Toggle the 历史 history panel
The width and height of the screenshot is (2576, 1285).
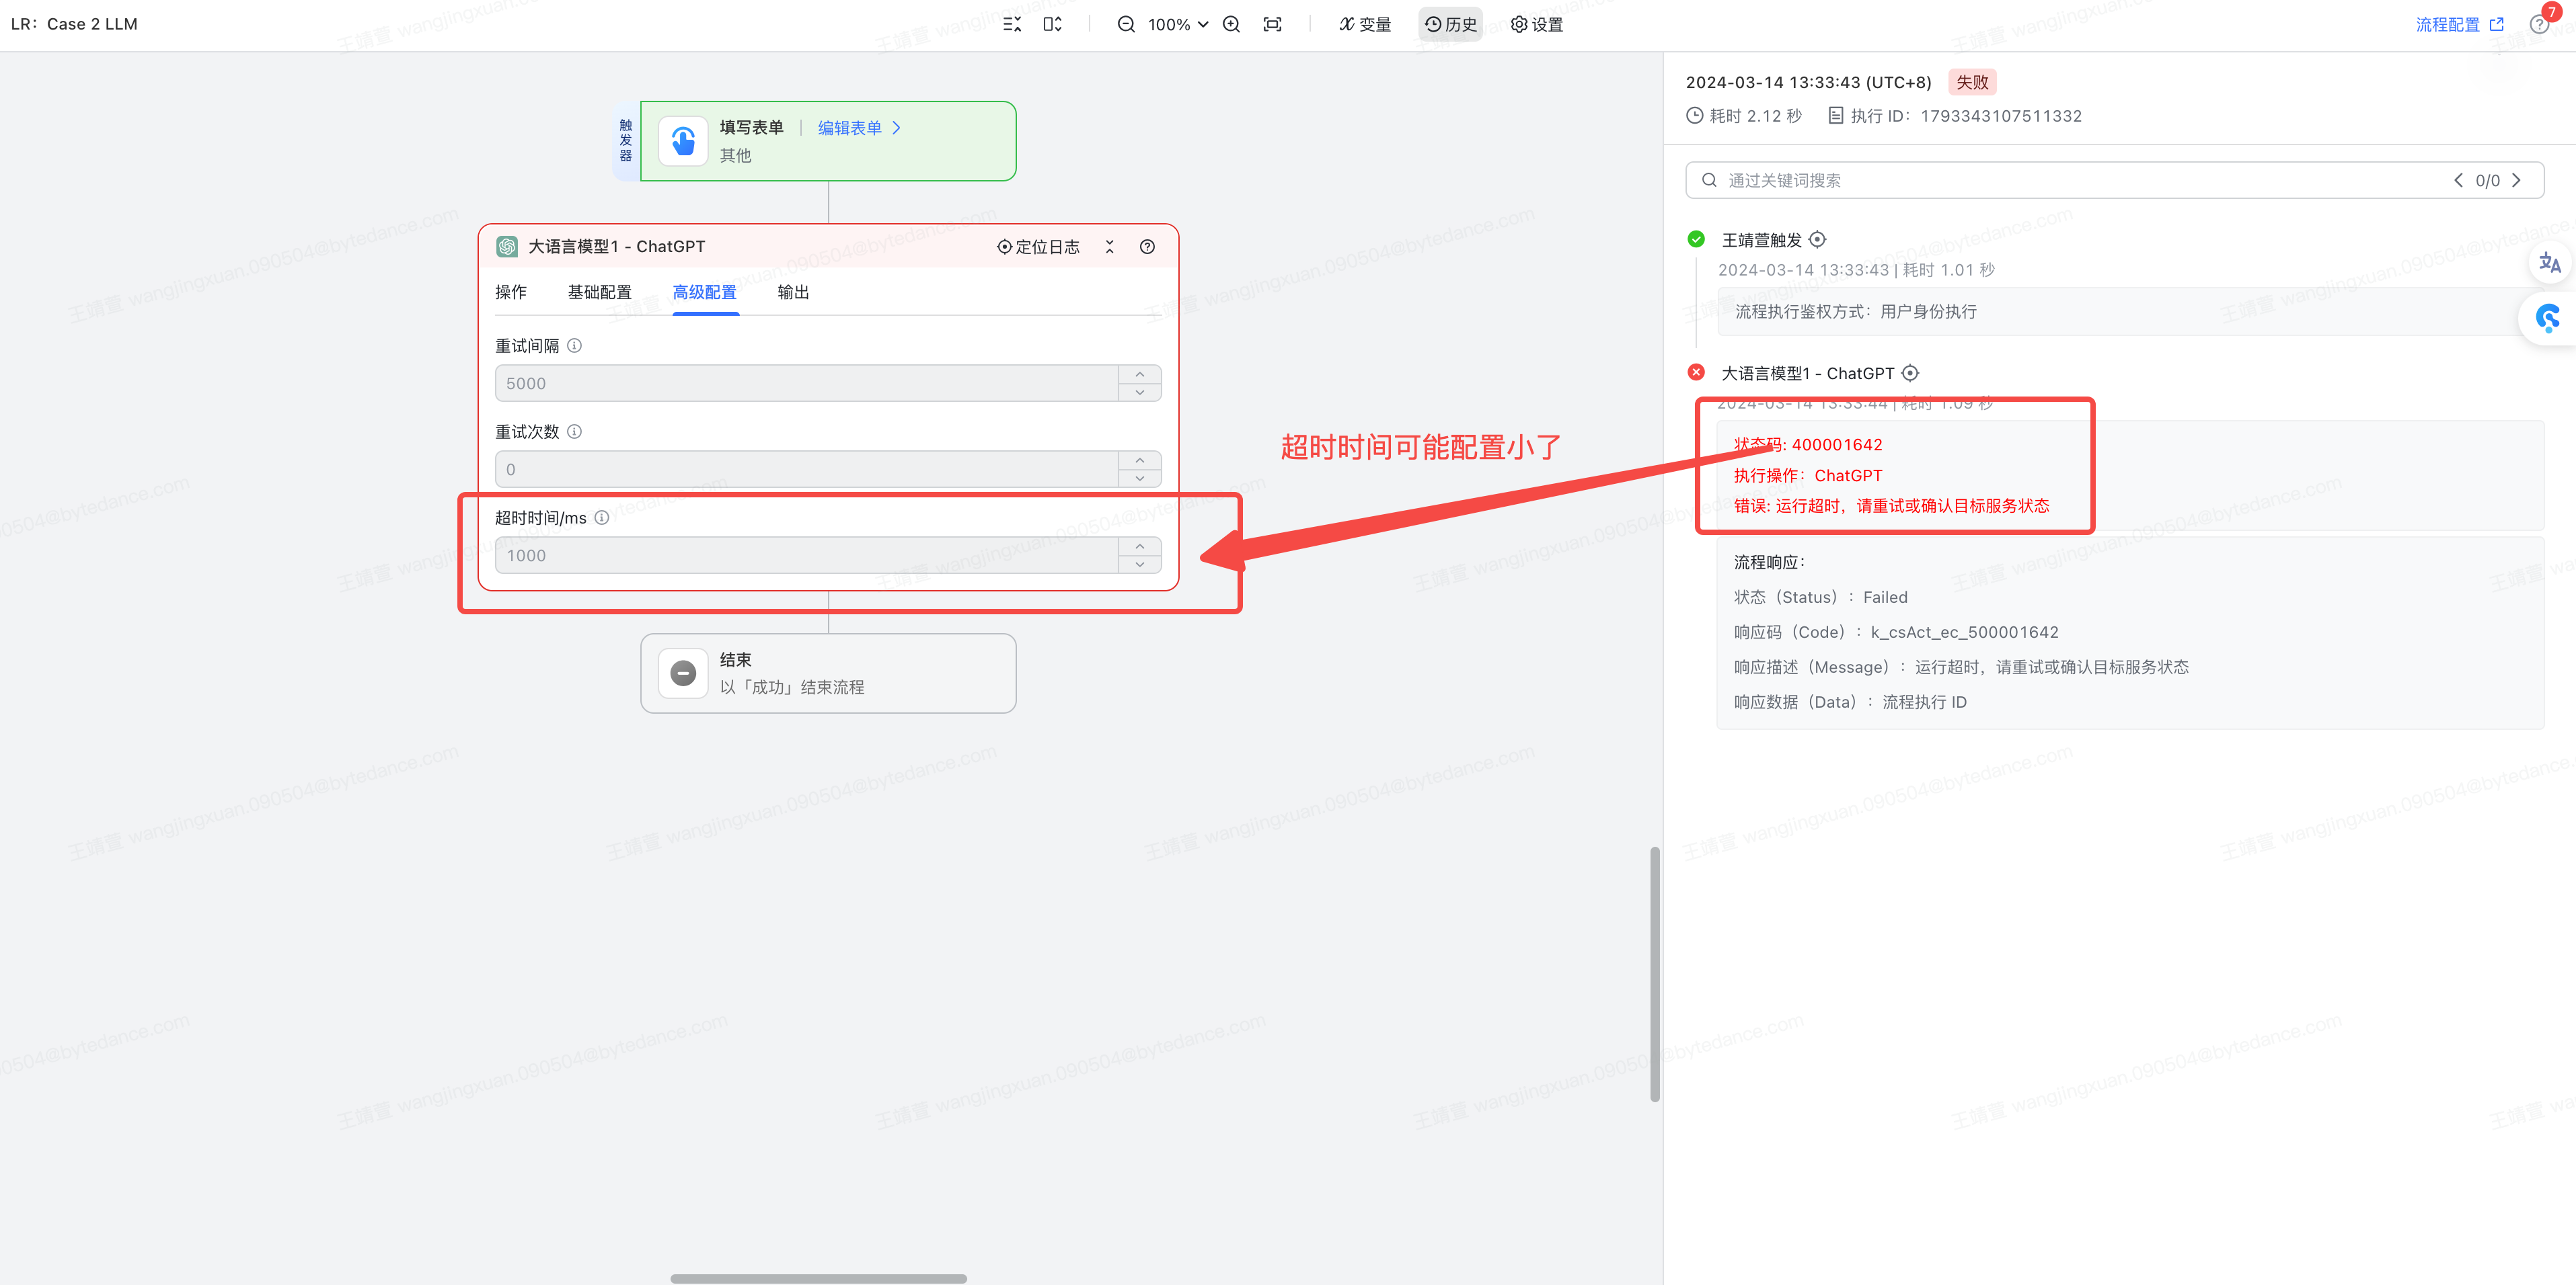pos(1450,24)
